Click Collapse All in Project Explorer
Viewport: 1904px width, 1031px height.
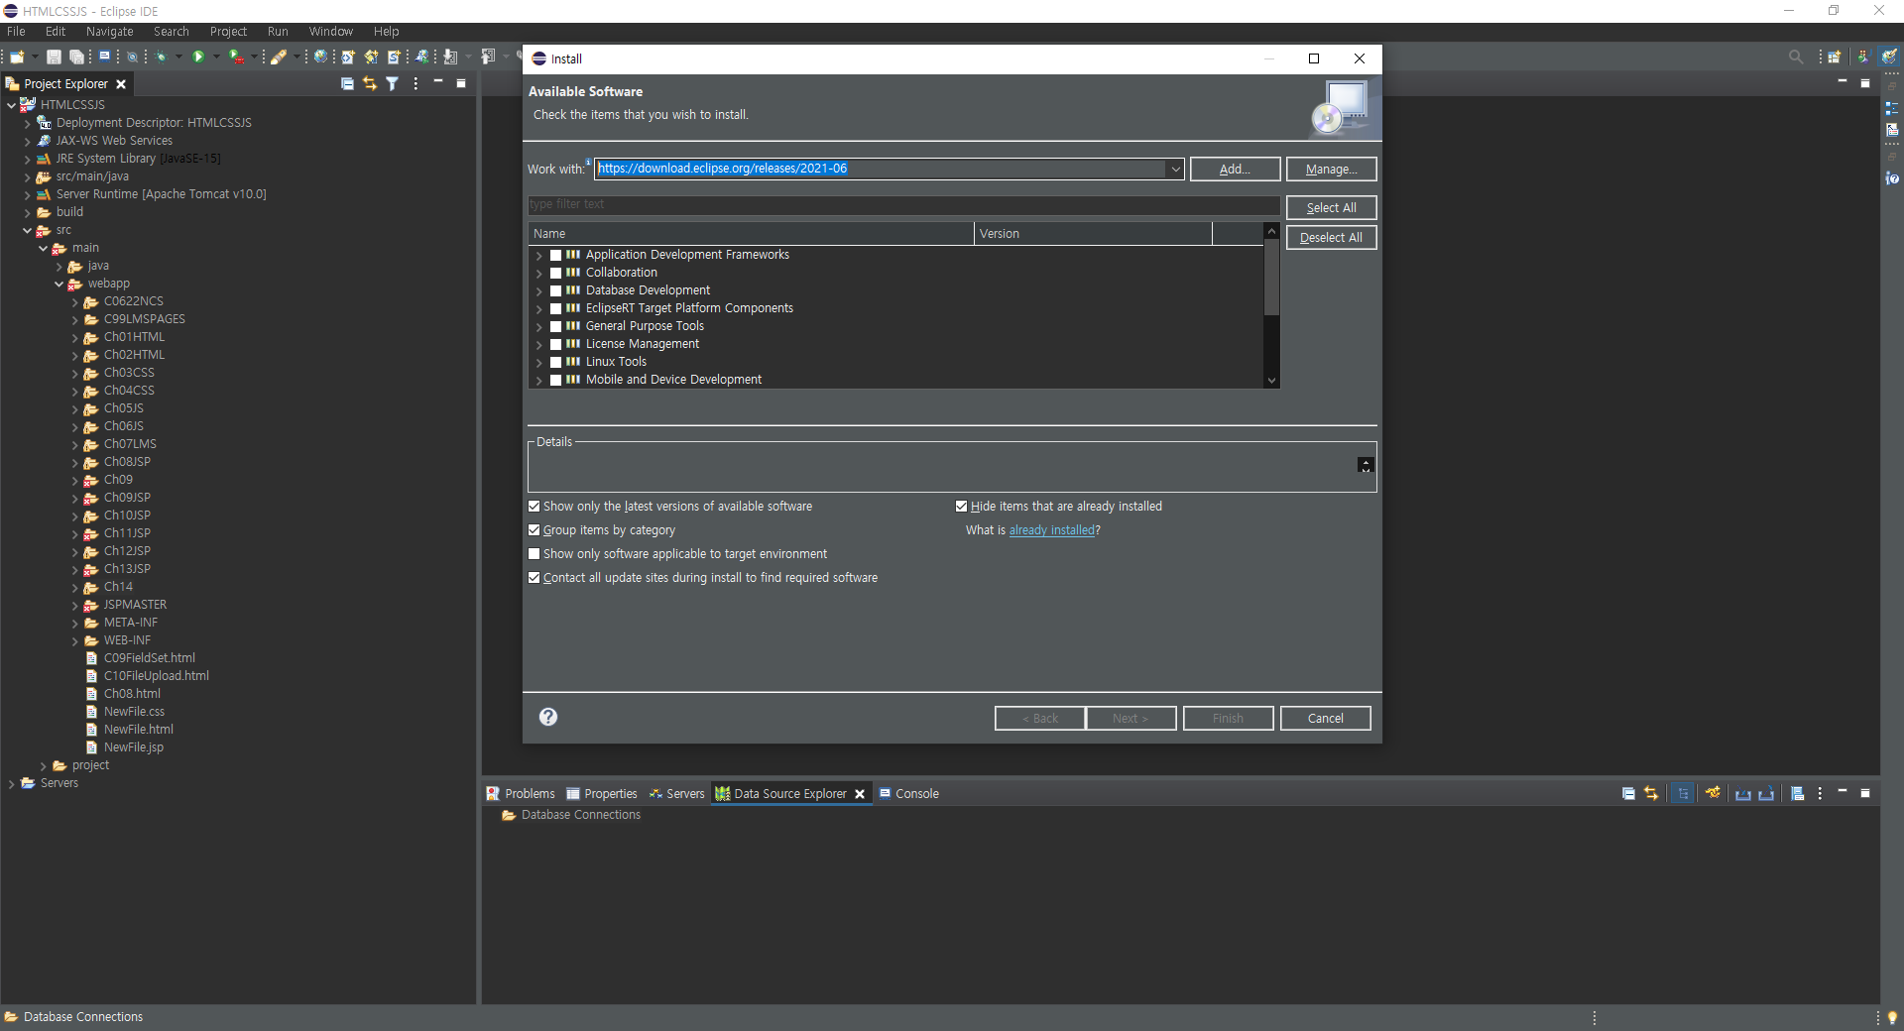[x=347, y=84]
